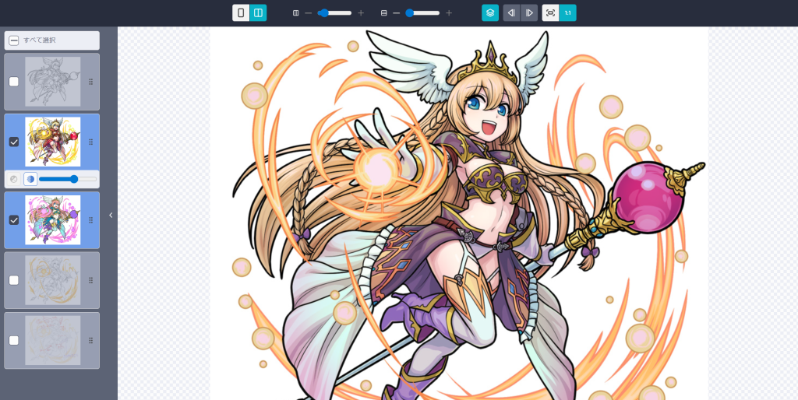Viewport: 798px width, 400px height.
Task: Collapse the left sidebar panel
Action: pyautogui.click(x=111, y=216)
